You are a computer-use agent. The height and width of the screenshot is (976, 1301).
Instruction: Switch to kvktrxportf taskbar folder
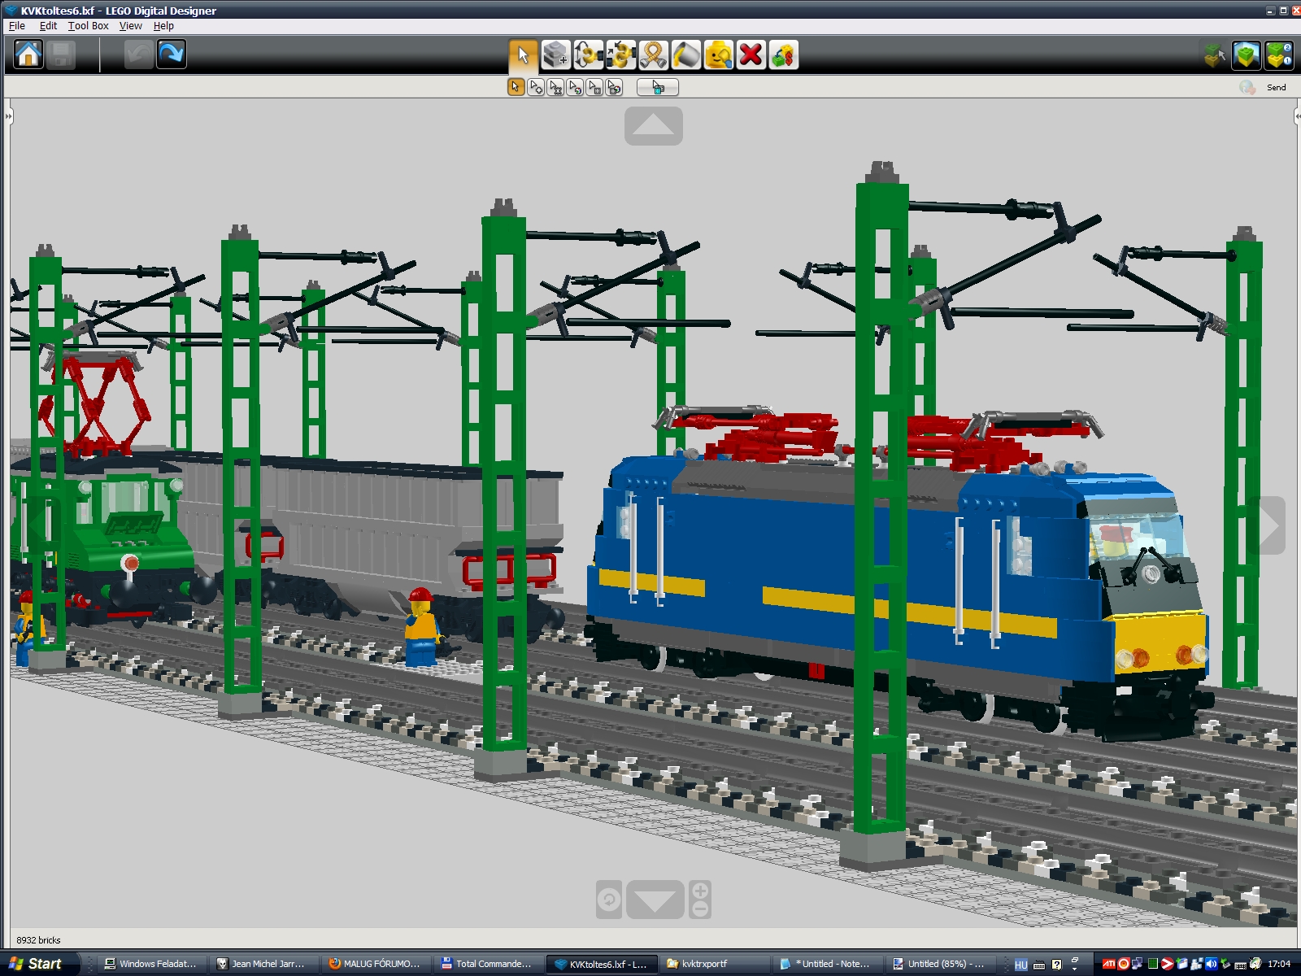(x=712, y=964)
